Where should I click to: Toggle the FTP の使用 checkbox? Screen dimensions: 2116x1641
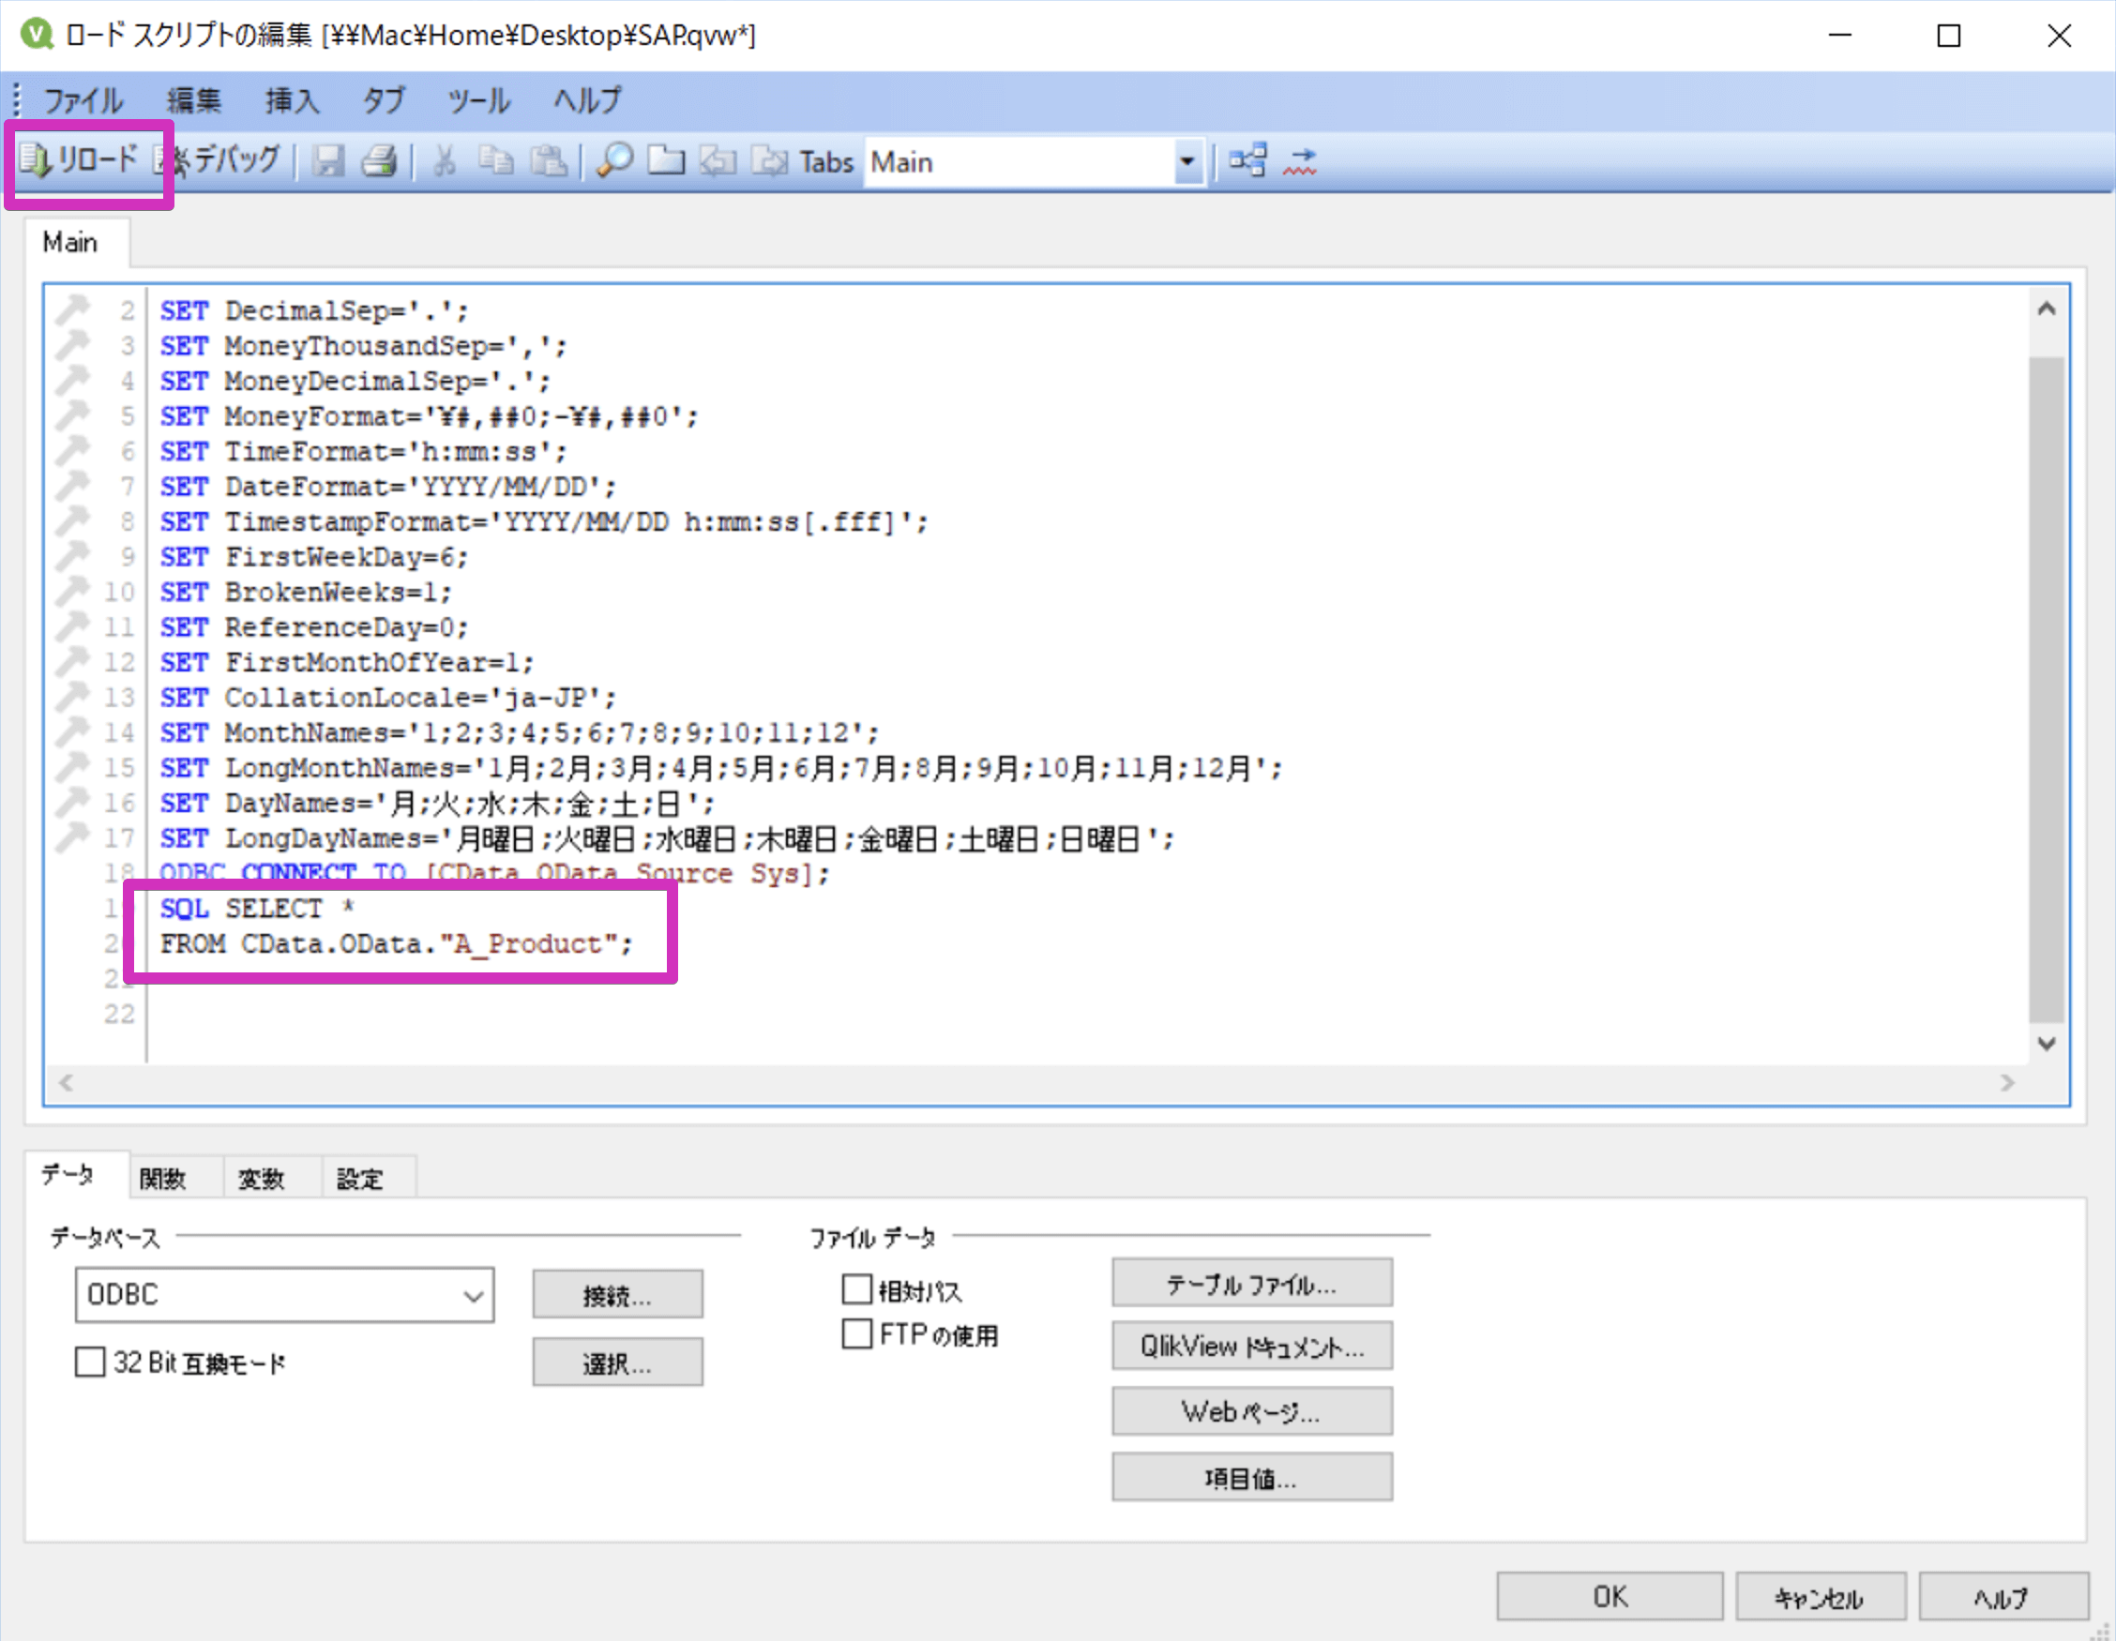856,1334
